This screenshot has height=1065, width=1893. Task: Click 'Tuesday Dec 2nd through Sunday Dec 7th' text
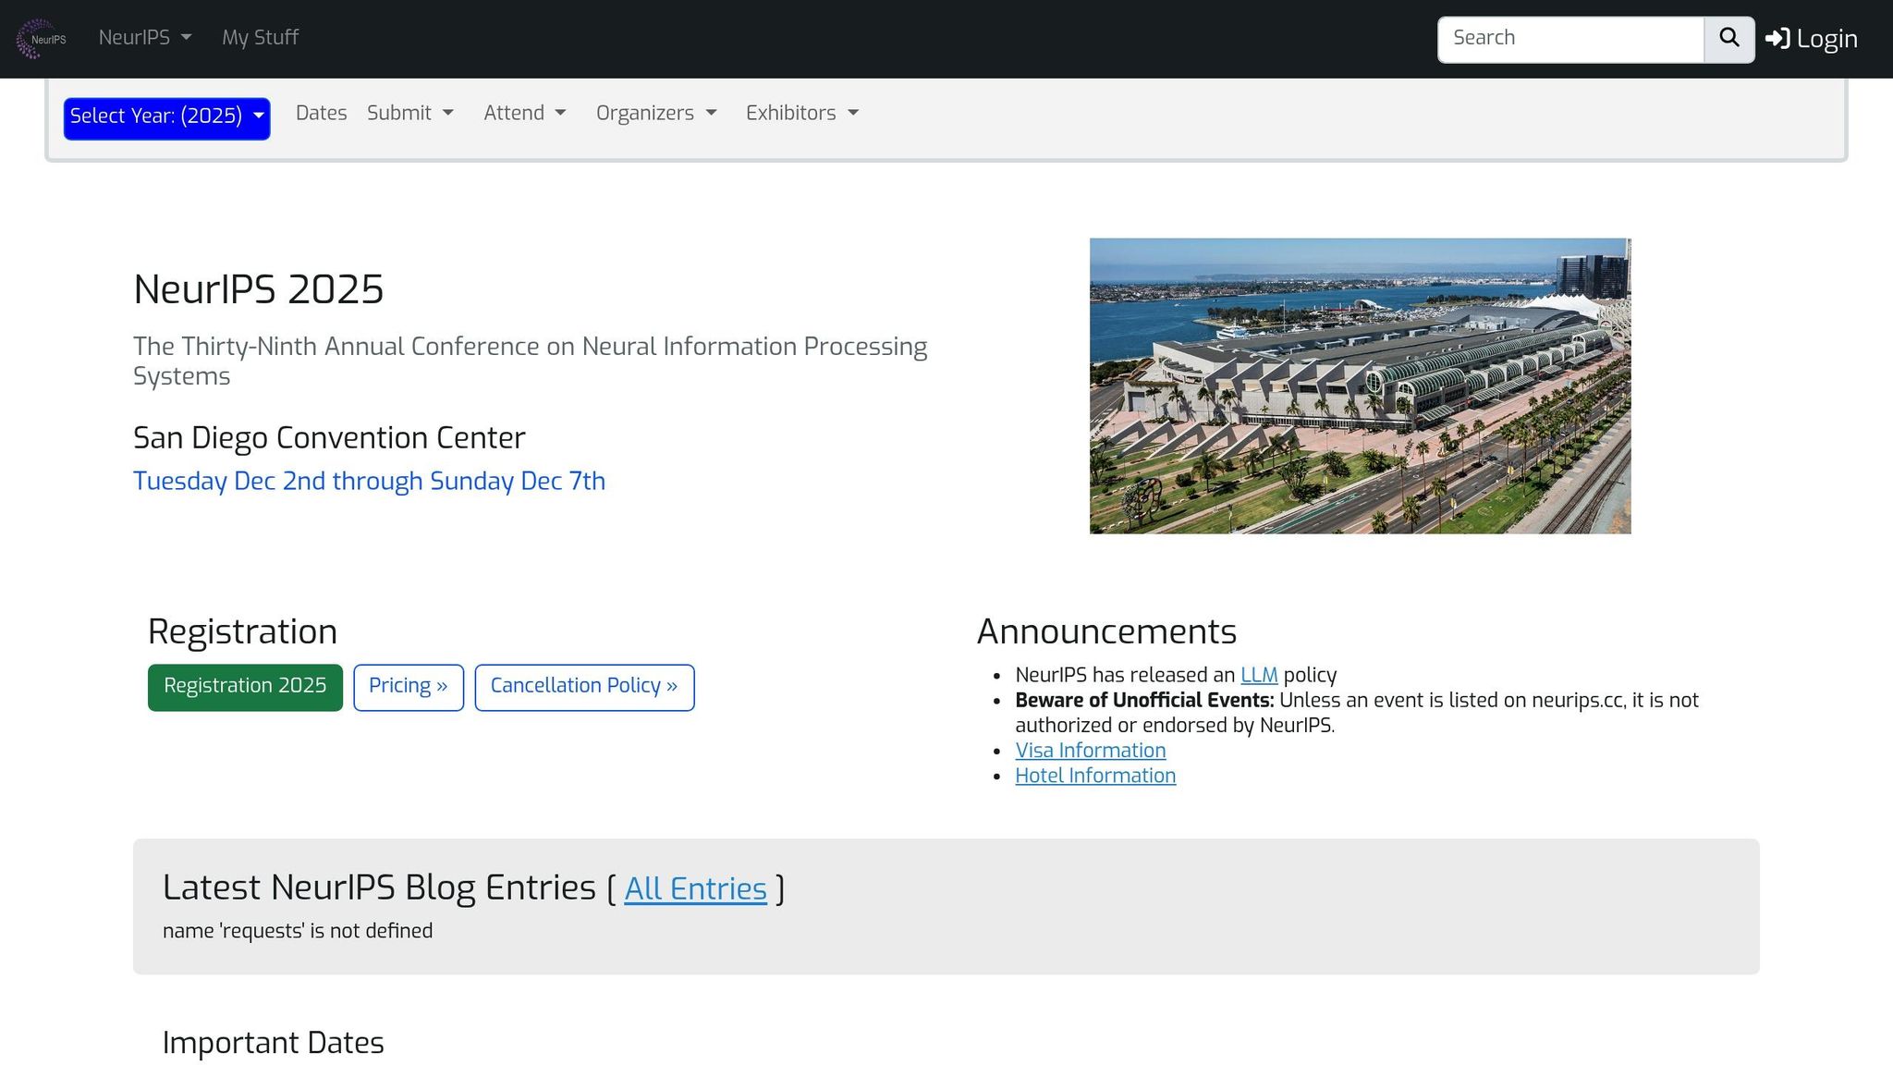(369, 481)
